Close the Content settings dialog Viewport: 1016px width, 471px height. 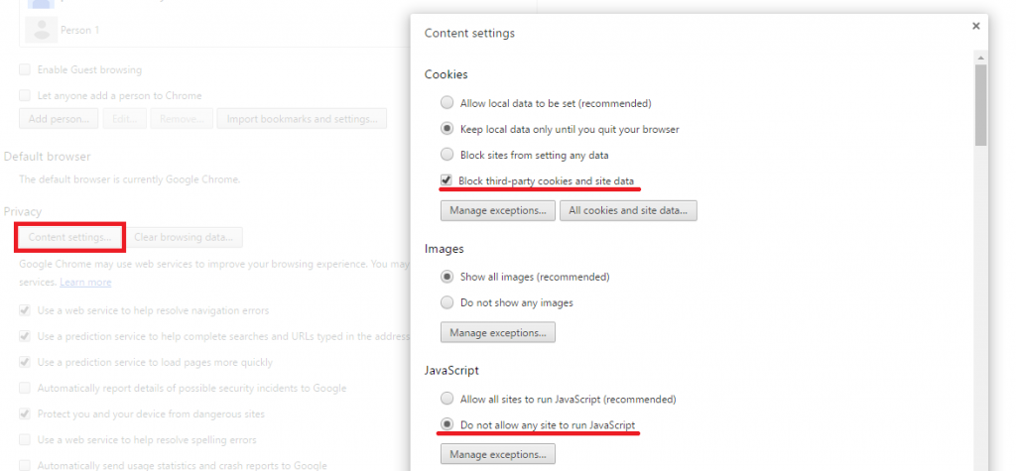click(976, 26)
